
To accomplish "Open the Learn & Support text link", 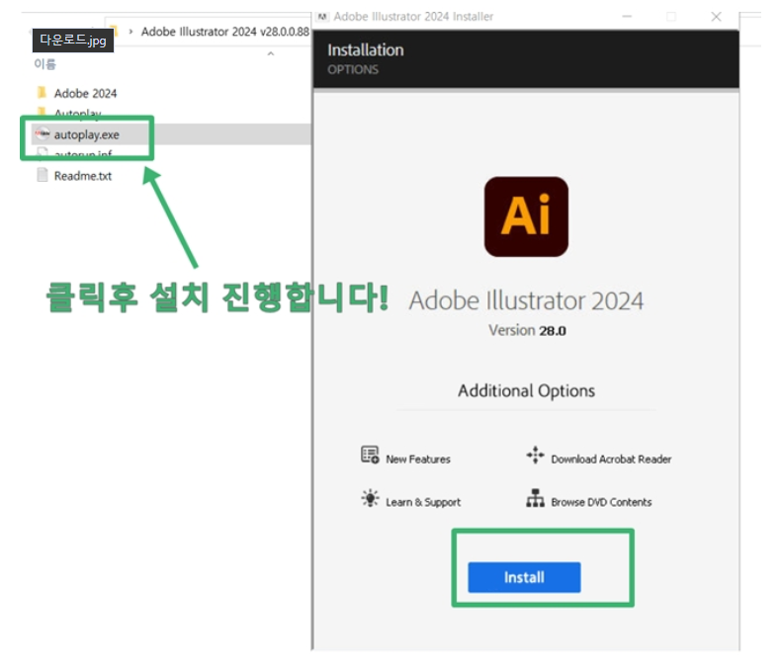I will coord(423,502).
